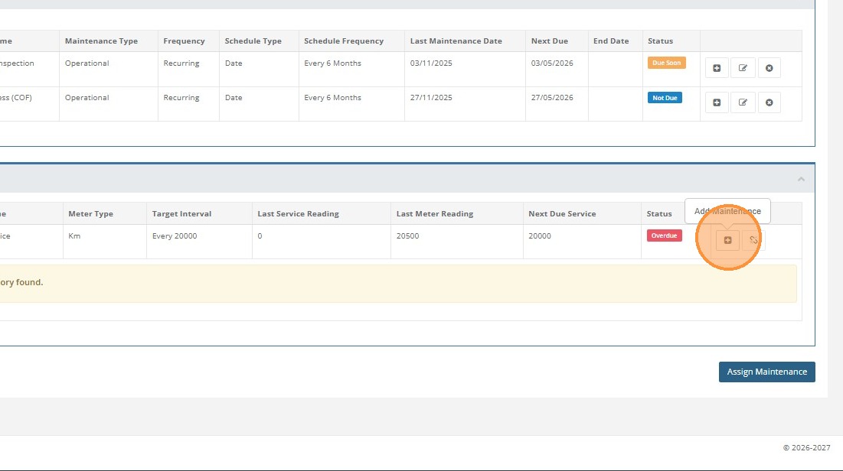Add maintenance for the COF row
The height and width of the screenshot is (471, 843).
717,102
